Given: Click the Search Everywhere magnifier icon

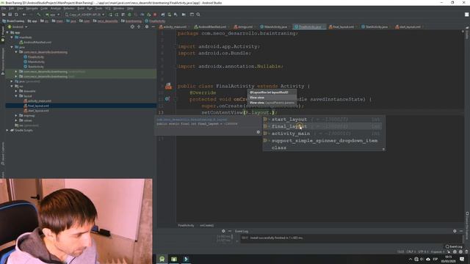Looking at the screenshot, I should [x=198, y=15].
